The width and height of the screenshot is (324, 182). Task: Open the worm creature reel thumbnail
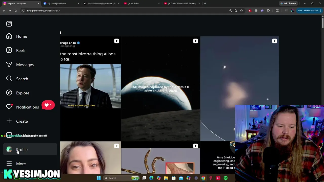pos(161,158)
